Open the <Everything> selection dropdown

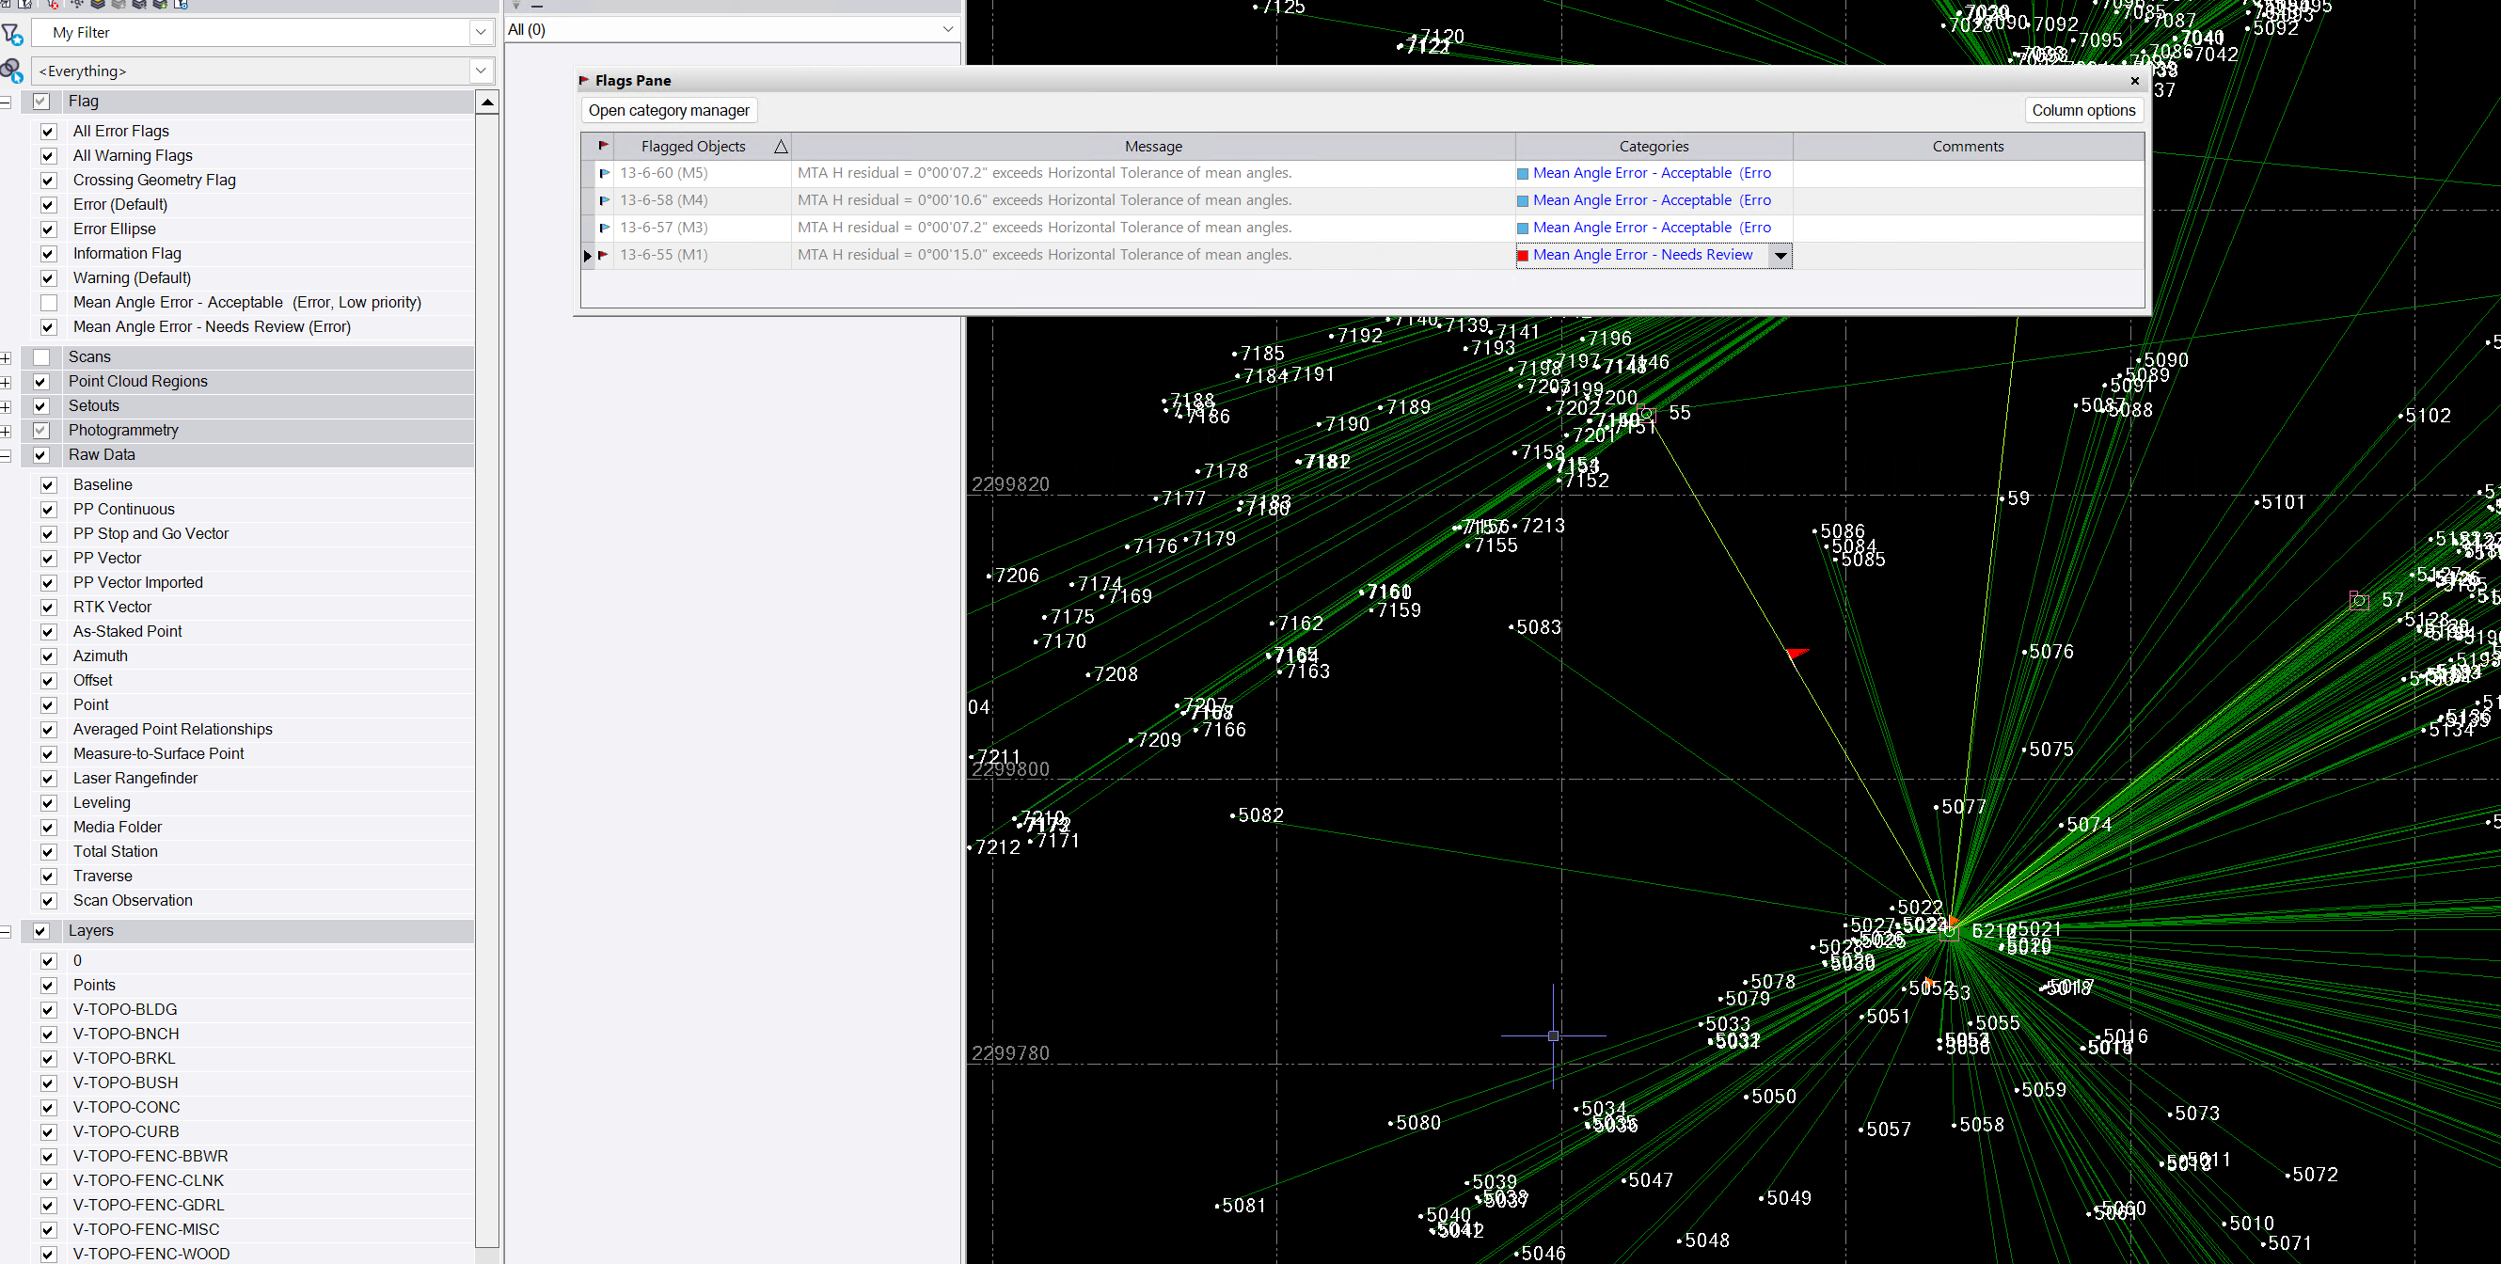click(x=481, y=70)
